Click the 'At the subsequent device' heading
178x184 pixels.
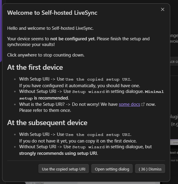47,123
